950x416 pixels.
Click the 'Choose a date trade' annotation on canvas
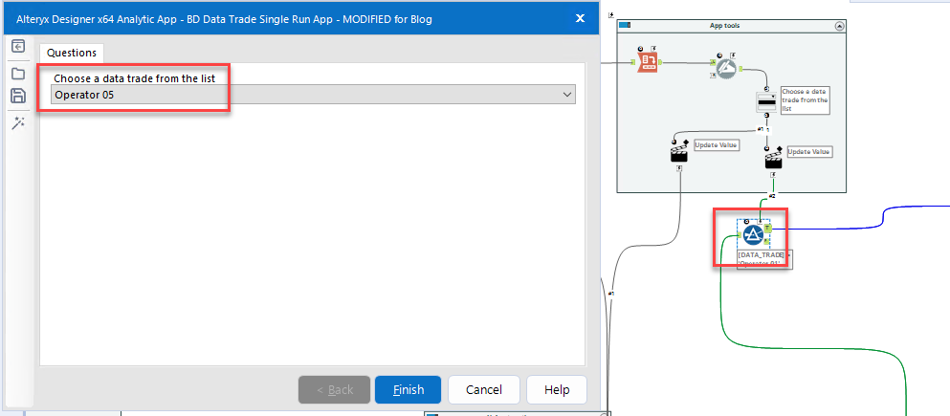806,99
